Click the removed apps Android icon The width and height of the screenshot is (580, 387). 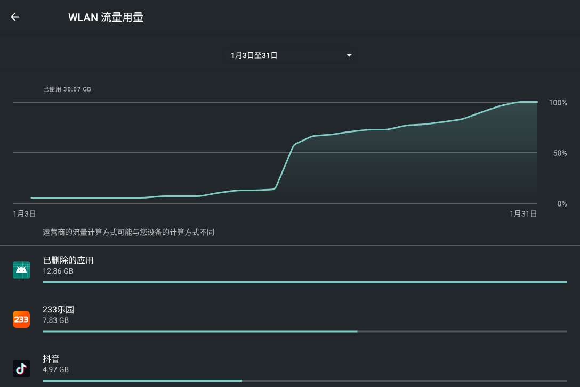pos(21,270)
